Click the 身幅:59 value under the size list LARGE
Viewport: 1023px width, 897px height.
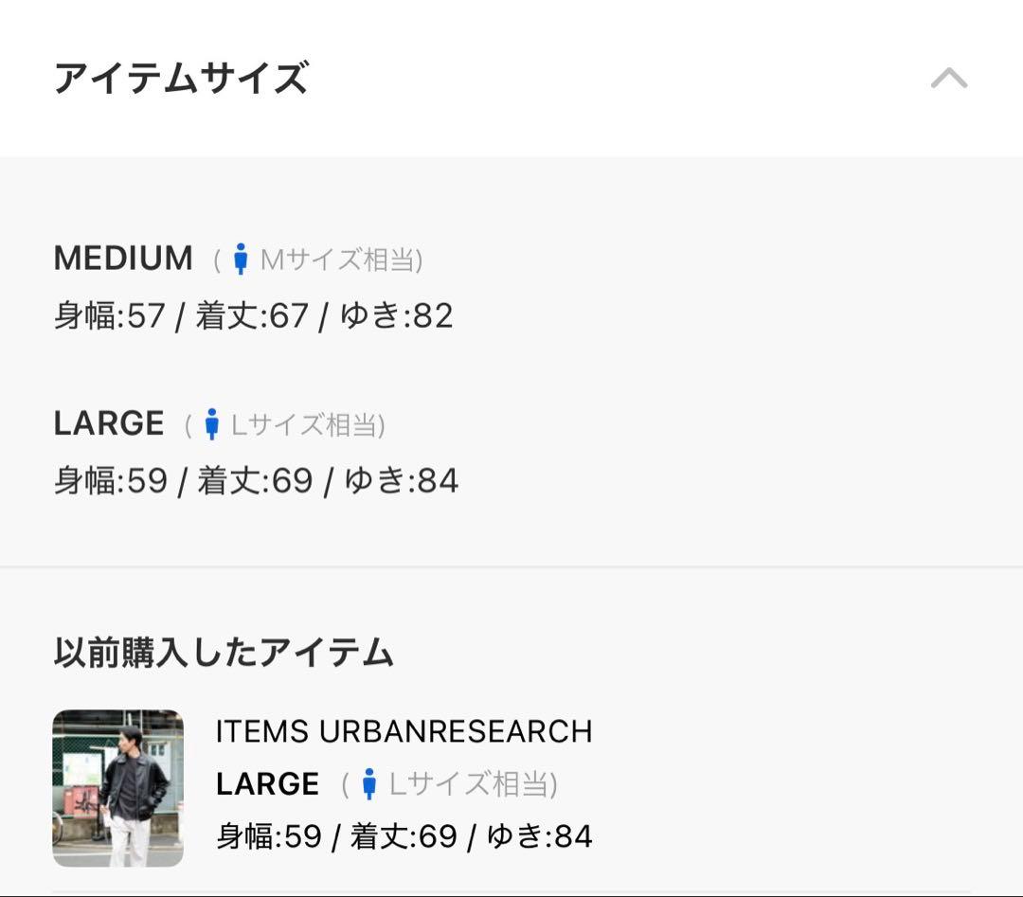point(111,480)
